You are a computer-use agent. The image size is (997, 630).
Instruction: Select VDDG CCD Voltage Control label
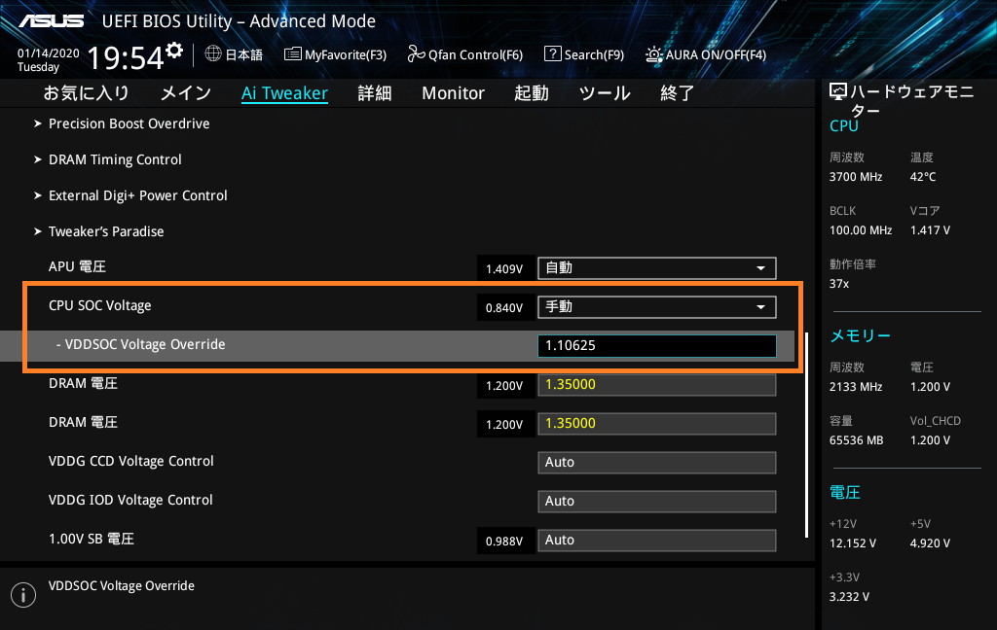[131, 461]
